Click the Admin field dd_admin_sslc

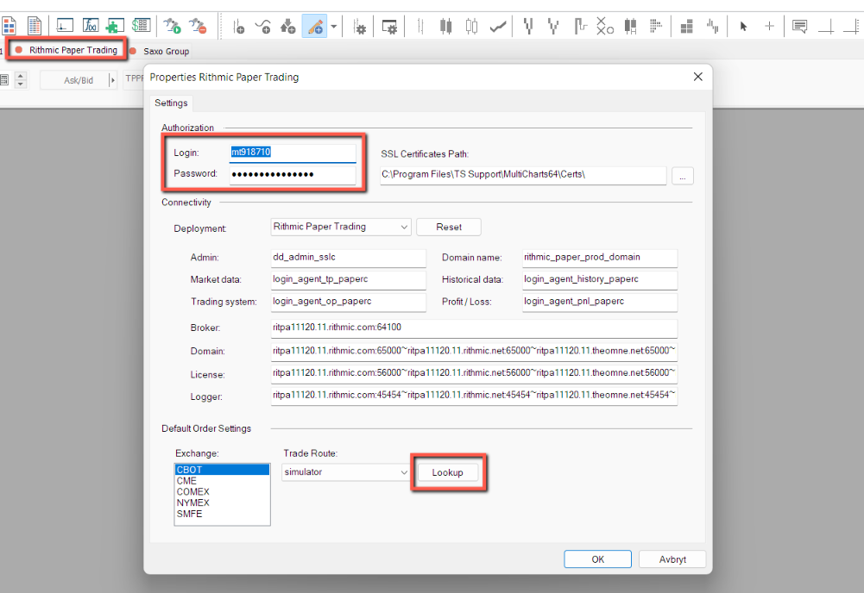[348, 258]
